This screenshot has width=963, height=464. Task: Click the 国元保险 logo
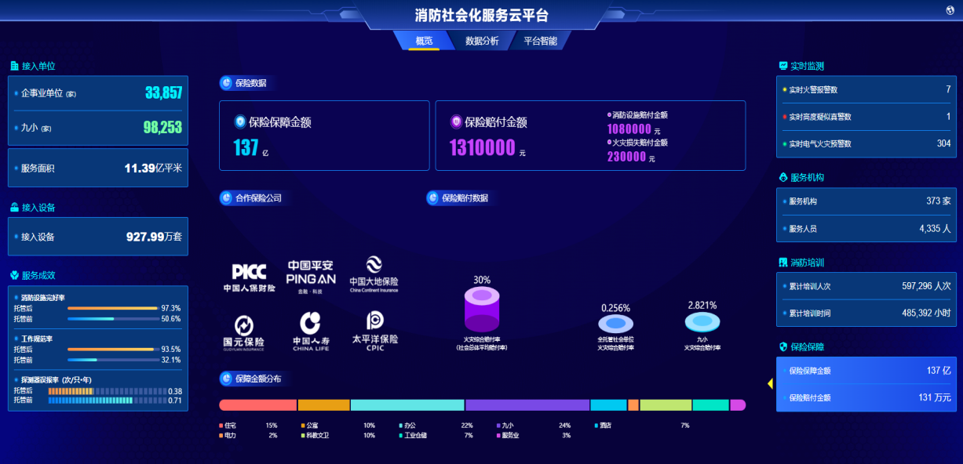click(x=243, y=332)
